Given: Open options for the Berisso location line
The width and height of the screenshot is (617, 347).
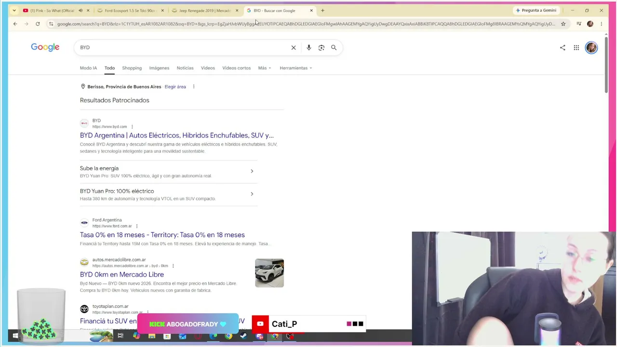Looking at the screenshot, I should click(x=194, y=87).
